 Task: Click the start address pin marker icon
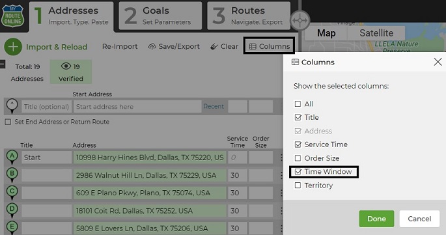click(x=12, y=106)
